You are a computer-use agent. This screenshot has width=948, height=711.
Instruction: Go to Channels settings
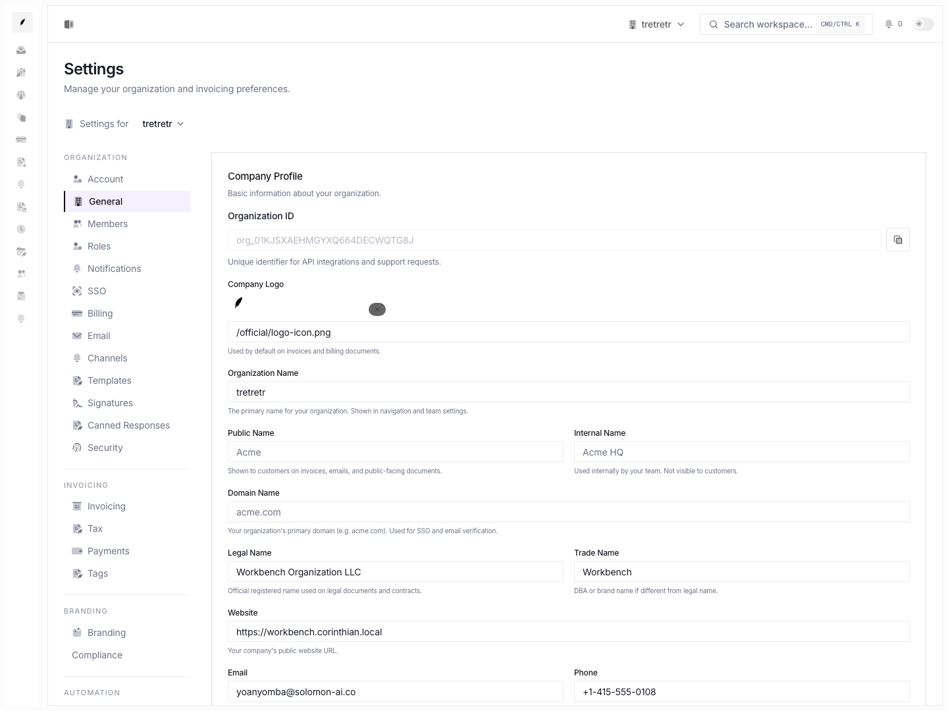click(x=127, y=358)
